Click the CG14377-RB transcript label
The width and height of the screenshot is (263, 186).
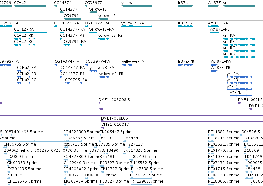pos(72,36)
